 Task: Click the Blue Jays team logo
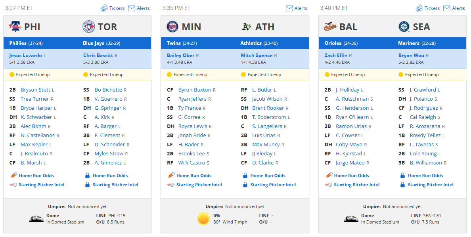tap(89, 27)
